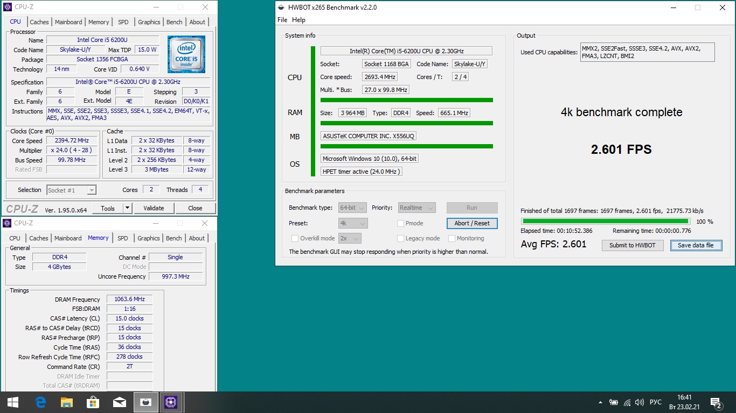Open the volume control in tray

pyautogui.click(x=640, y=402)
